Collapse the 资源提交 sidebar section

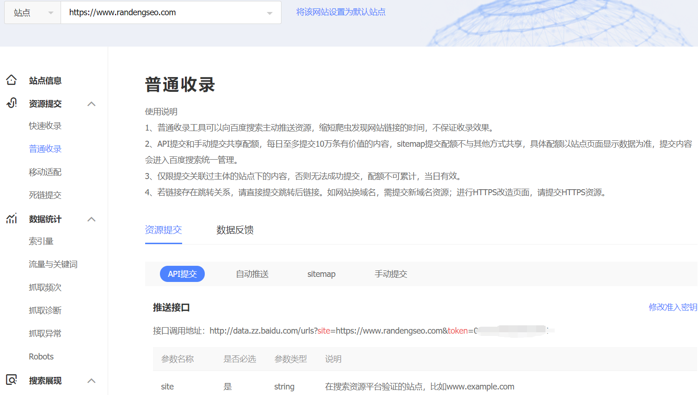92,104
